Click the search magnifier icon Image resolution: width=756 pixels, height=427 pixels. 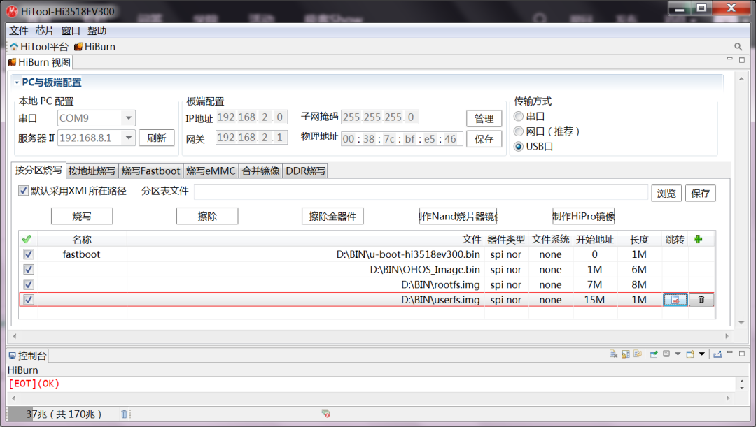(738, 47)
